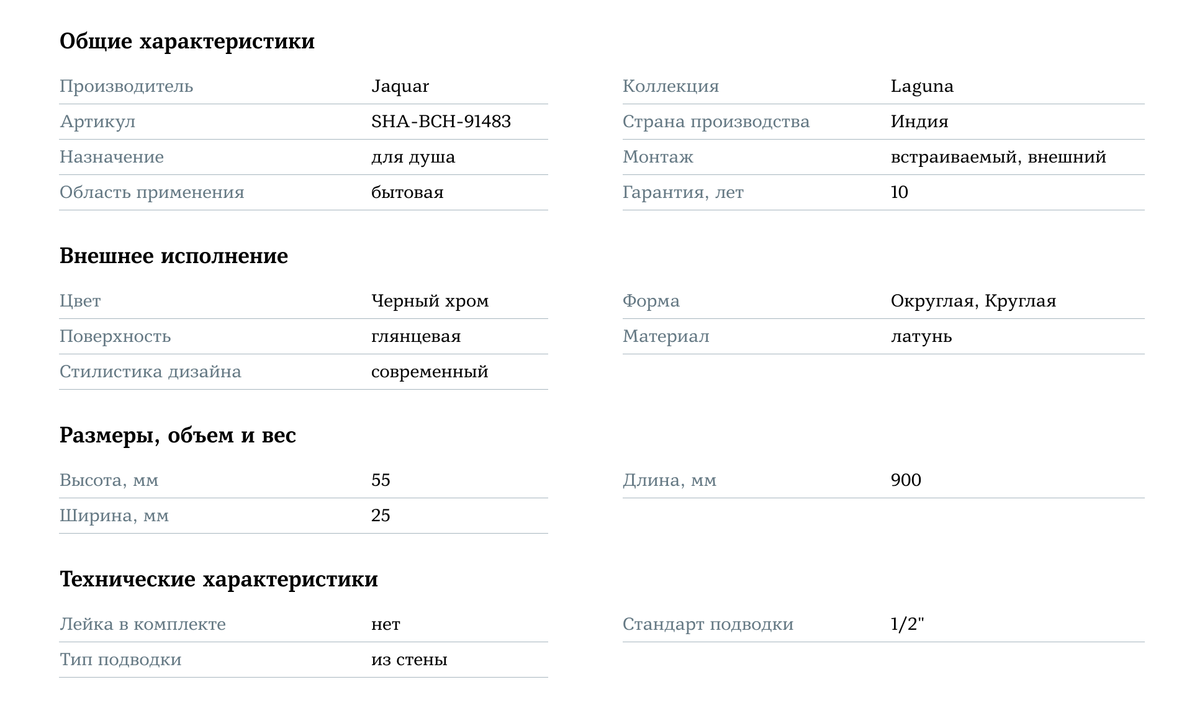Select the Индия country value

pyautogui.click(x=919, y=122)
